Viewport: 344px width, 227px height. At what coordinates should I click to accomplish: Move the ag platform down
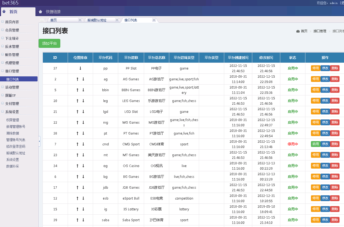coord(83,79)
